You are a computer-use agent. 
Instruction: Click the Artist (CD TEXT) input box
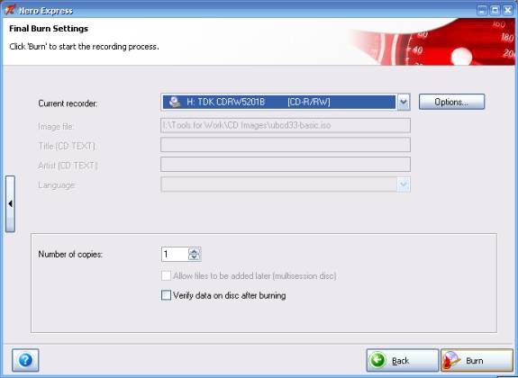[x=286, y=165]
